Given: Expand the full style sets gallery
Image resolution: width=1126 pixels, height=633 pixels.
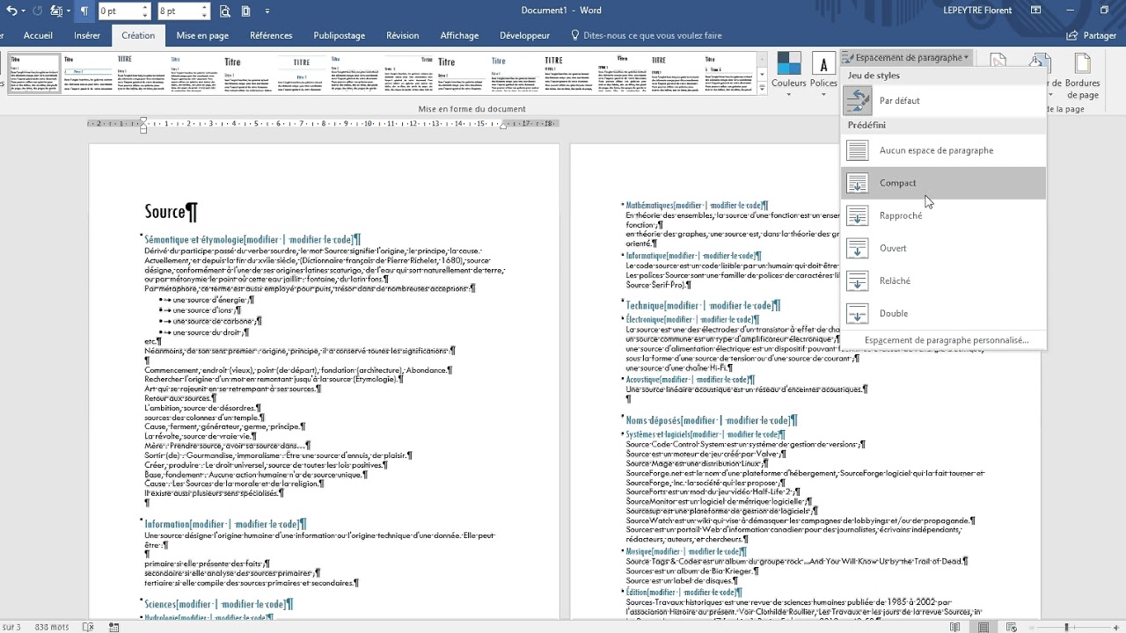Looking at the screenshot, I should [x=762, y=88].
